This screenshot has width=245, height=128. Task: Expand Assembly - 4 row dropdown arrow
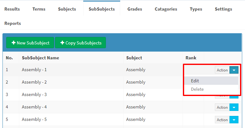click(x=234, y=107)
